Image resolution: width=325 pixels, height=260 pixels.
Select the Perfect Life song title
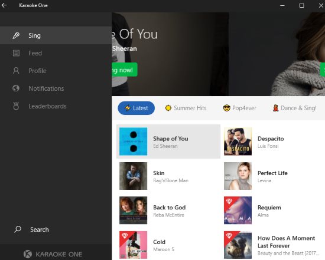(x=272, y=173)
